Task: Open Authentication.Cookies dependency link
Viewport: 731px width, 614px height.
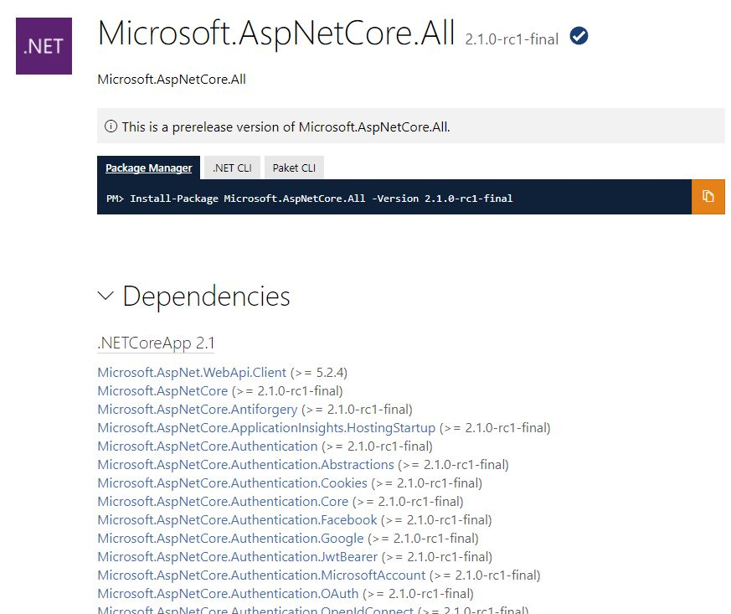Action: click(x=232, y=483)
